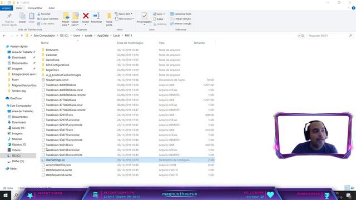The height and width of the screenshot is (200, 356).
Task: Select ShaderHashList.txt file
Action: click(x=57, y=80)
